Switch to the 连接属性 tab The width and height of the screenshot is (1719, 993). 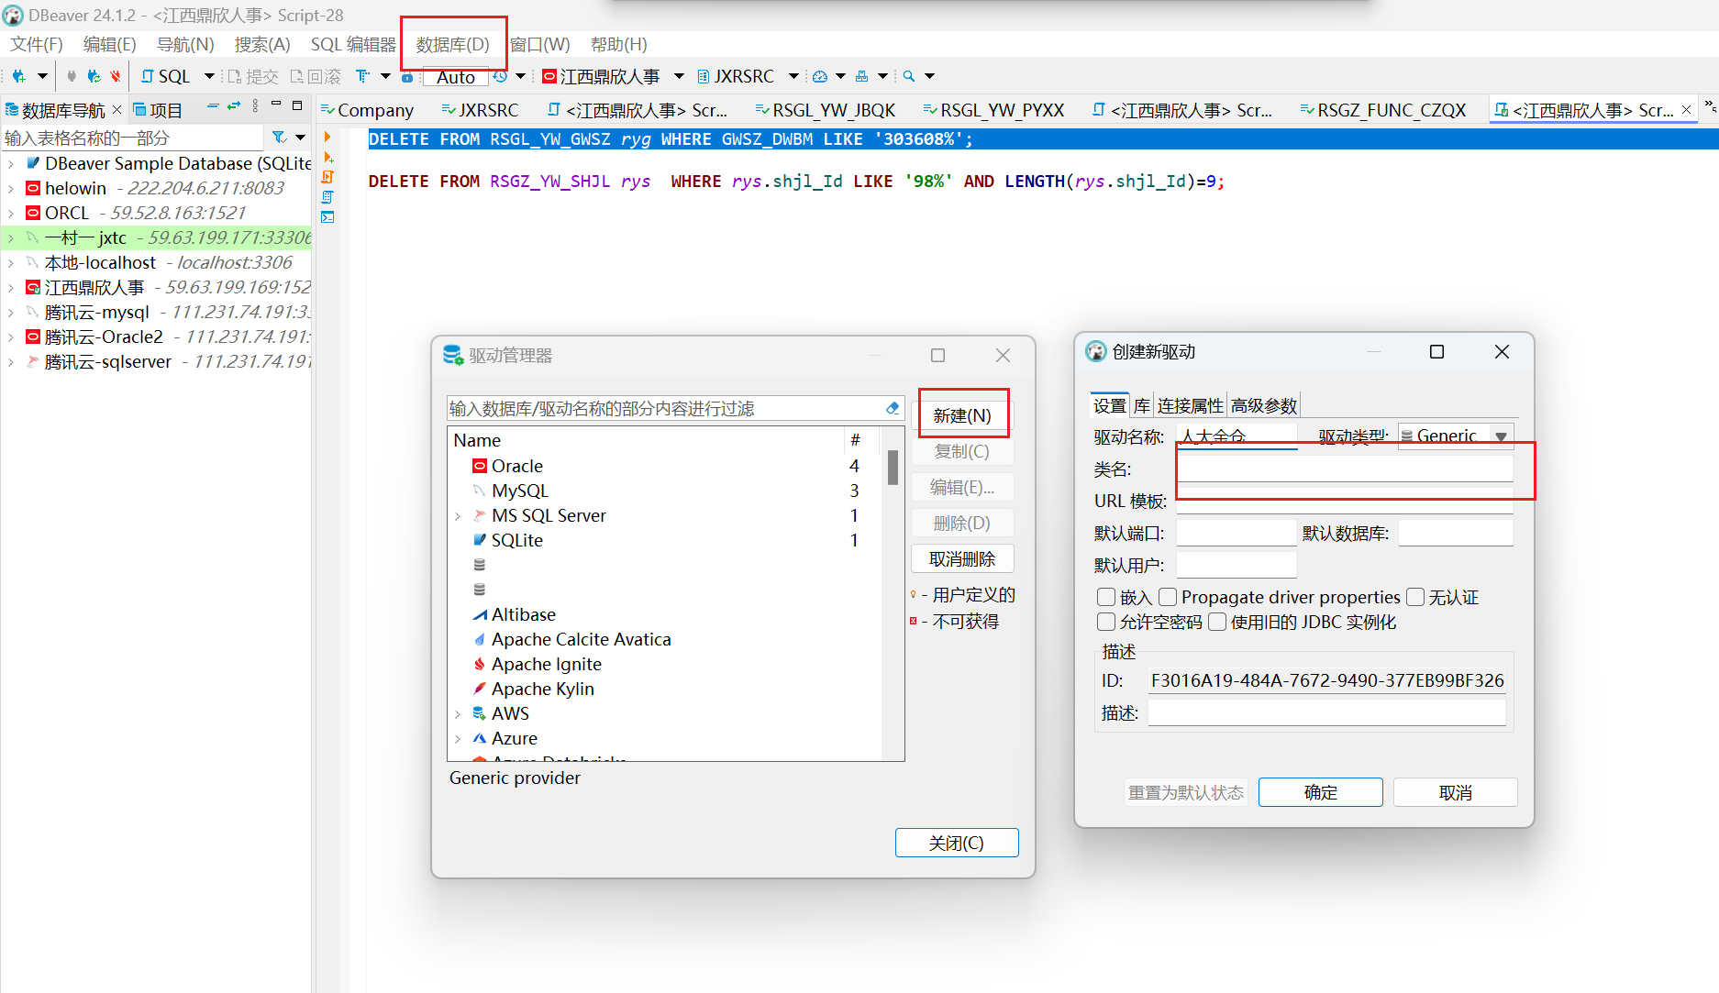[x=1190, y=404]
